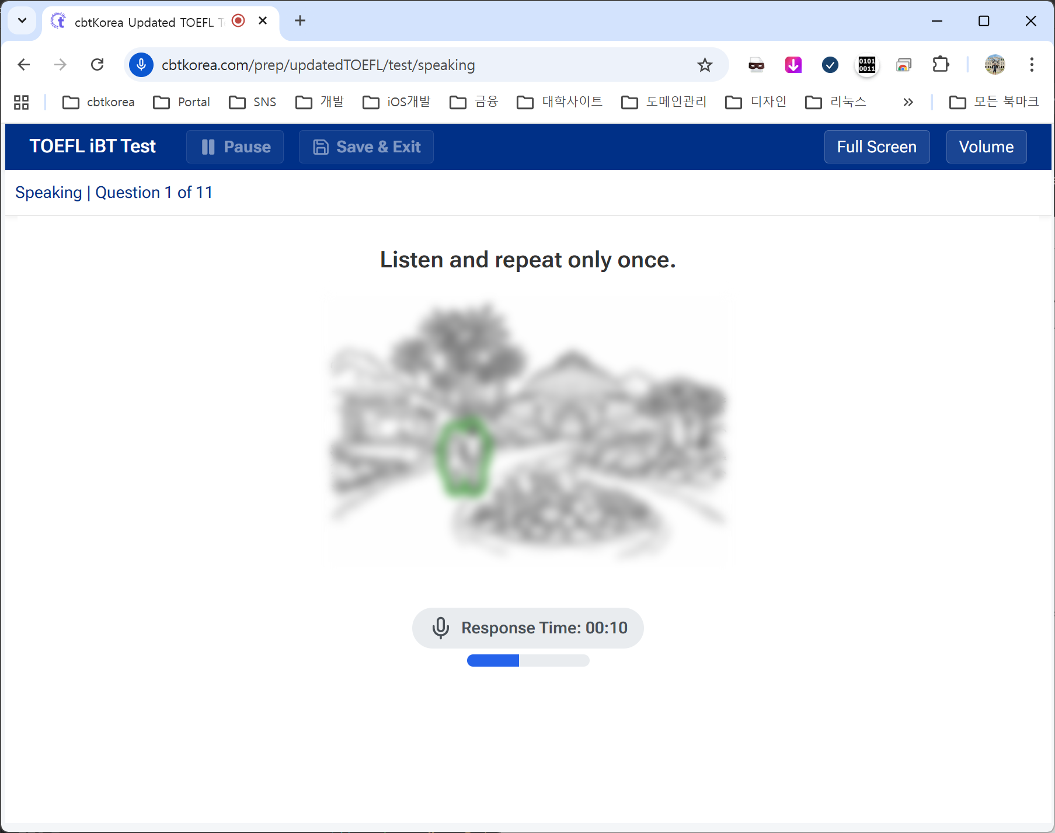This screenshot has height=833, width=1055.
Task: Open the Portal bookmarks folder
Action: pos(182,102)
